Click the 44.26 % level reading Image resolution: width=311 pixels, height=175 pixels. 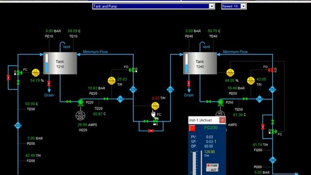point(231,81)
